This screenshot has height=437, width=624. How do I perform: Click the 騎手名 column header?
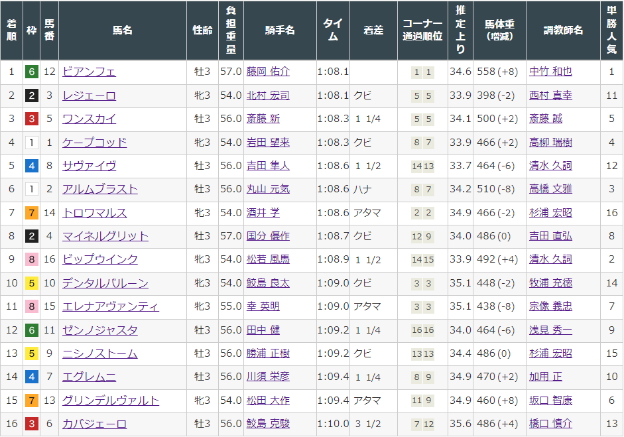(280, 31)
